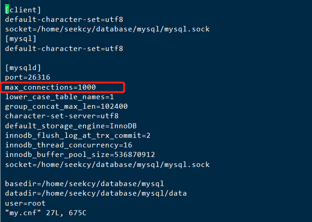Click innodb_flush_log_at_trx_commit=2 line

(x=78, y=136)
